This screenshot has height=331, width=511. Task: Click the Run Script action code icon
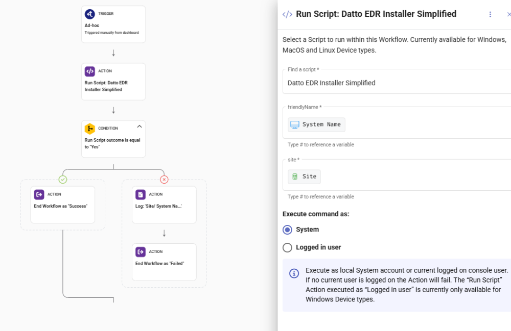pos(89,71)
